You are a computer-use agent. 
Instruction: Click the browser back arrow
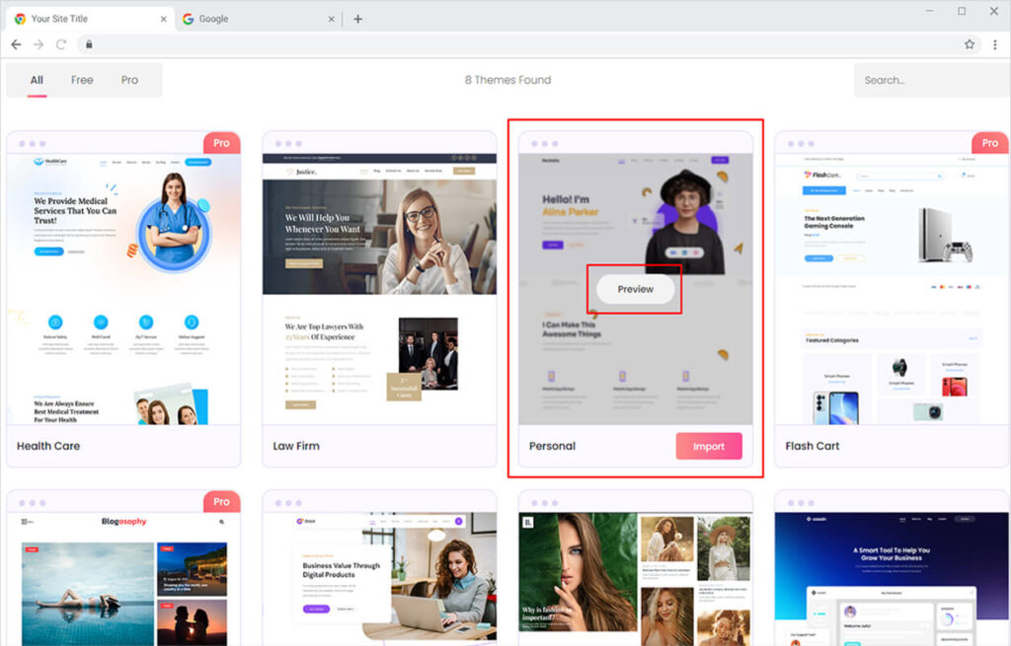16,44
